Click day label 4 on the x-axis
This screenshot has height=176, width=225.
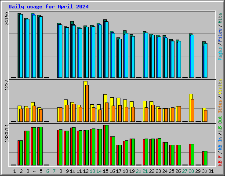pos(34,171)
